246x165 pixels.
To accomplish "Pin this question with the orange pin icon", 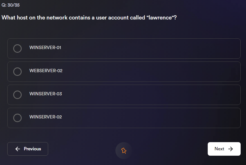I will pyautogui.click(x=124, y=151).
